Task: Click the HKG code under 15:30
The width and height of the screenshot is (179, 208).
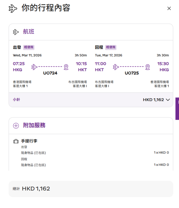Action: 164,70
